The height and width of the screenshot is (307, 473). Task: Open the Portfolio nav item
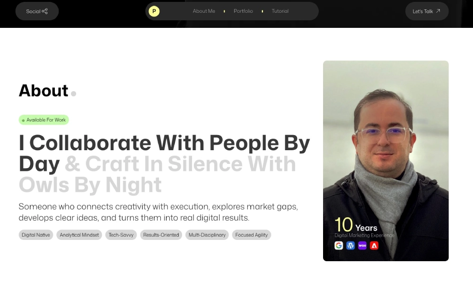[243, 11]
